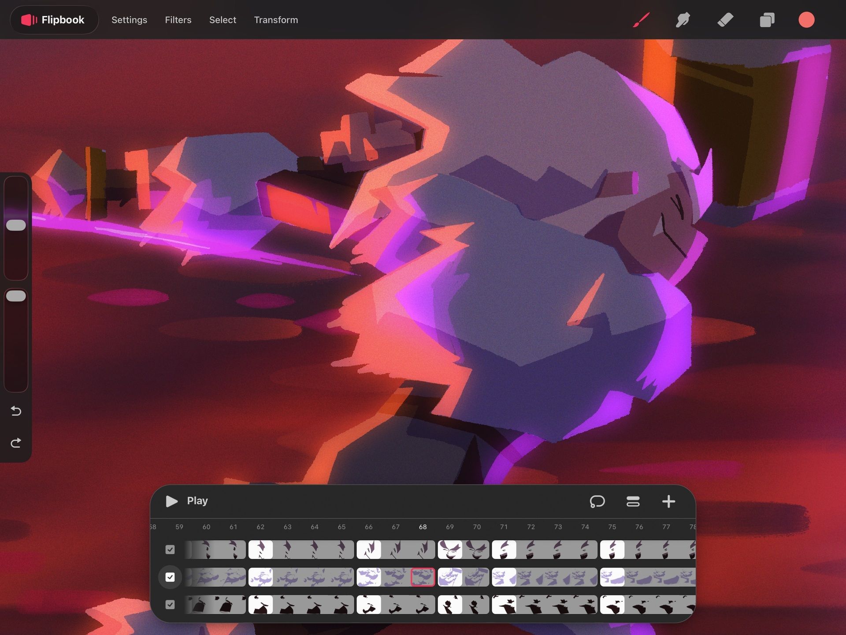Screen dimensions: 846x635
Task: Select the Eraser tool icon
Action: 725,20
